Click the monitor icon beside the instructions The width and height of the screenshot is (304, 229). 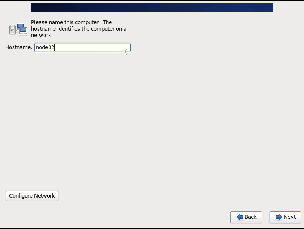[x=20, y=25]
